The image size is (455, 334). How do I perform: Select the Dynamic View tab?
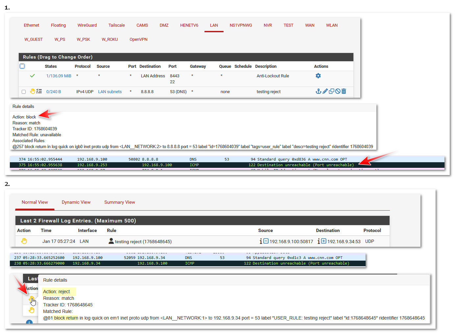(x=76, y=202)
